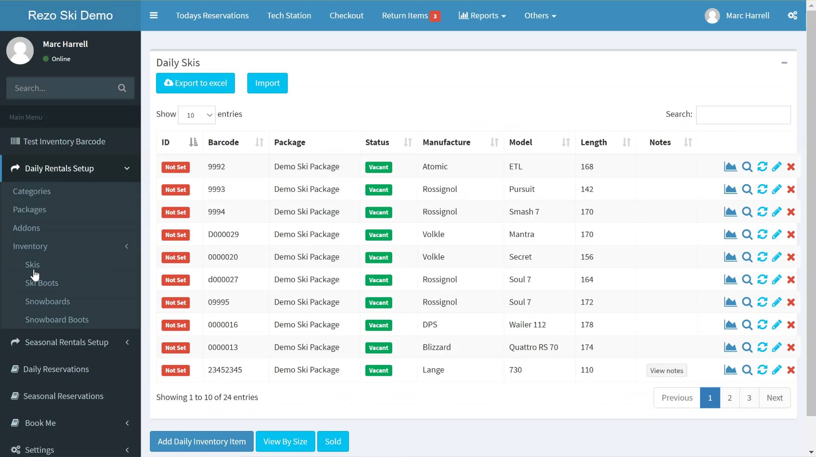816x457 pixels.
Task: Open the Show entries dropdown
Action: point(197,115)
